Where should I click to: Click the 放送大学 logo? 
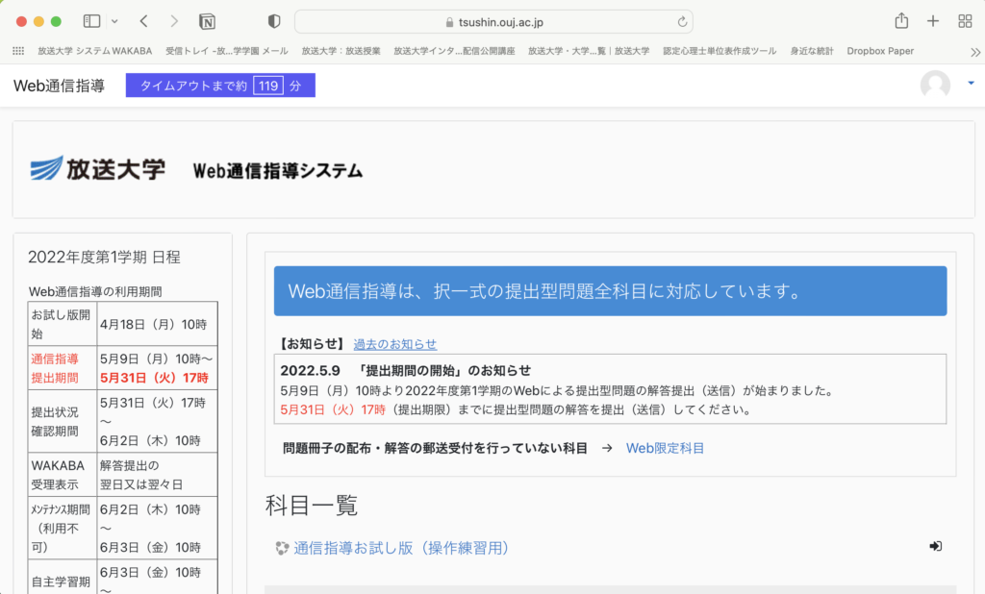coord(98,168)
